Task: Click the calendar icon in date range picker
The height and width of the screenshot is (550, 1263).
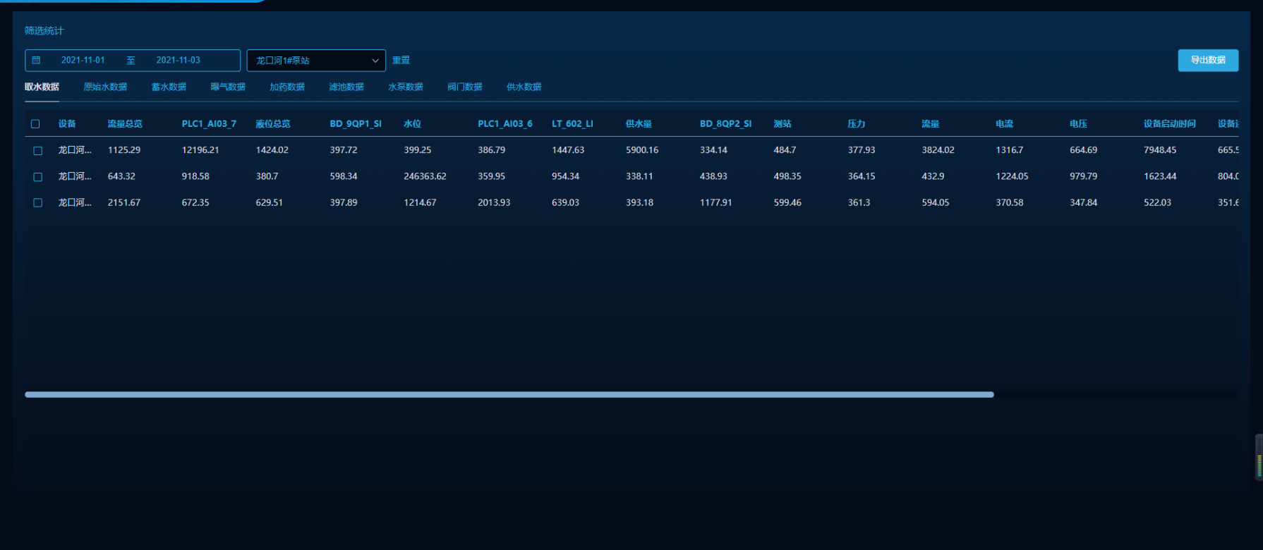Action: [36, 61]
